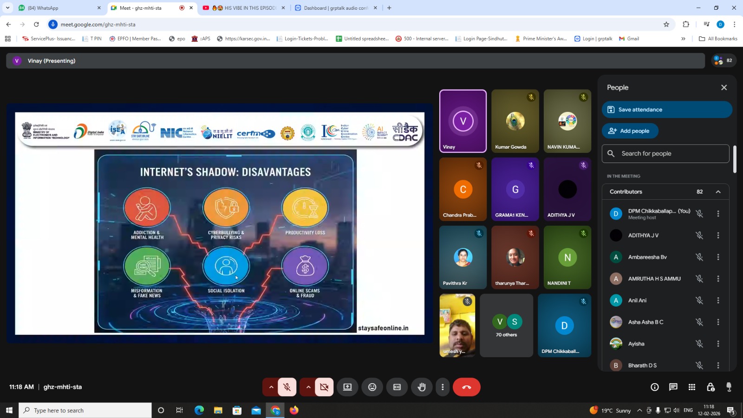The image size is (743, 418).
Task: Open the activities grid icon
Action: tap(691, 387)
